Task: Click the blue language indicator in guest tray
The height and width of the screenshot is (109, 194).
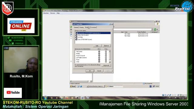Action: [150, 86]
